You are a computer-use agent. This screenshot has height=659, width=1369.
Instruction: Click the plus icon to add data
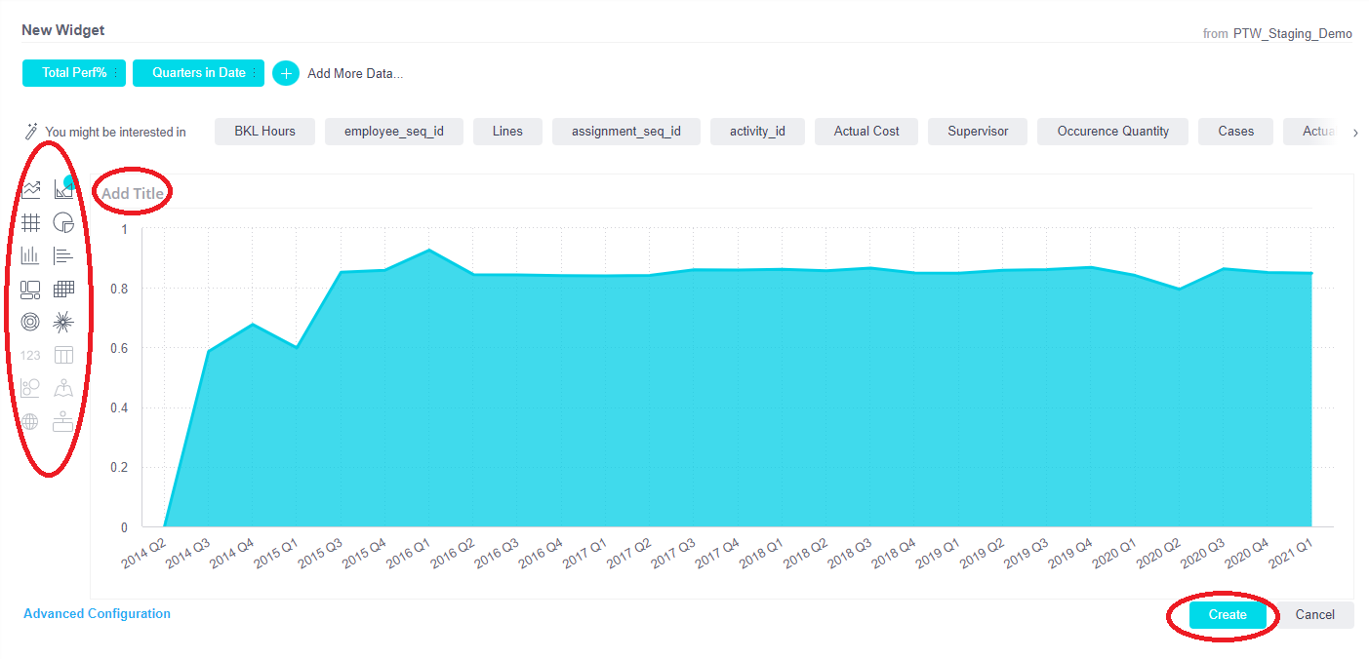tap(286, 73)
